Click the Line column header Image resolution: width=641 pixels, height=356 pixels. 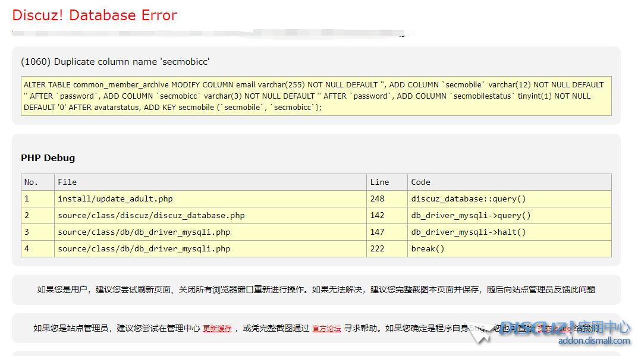coord(379,182)
